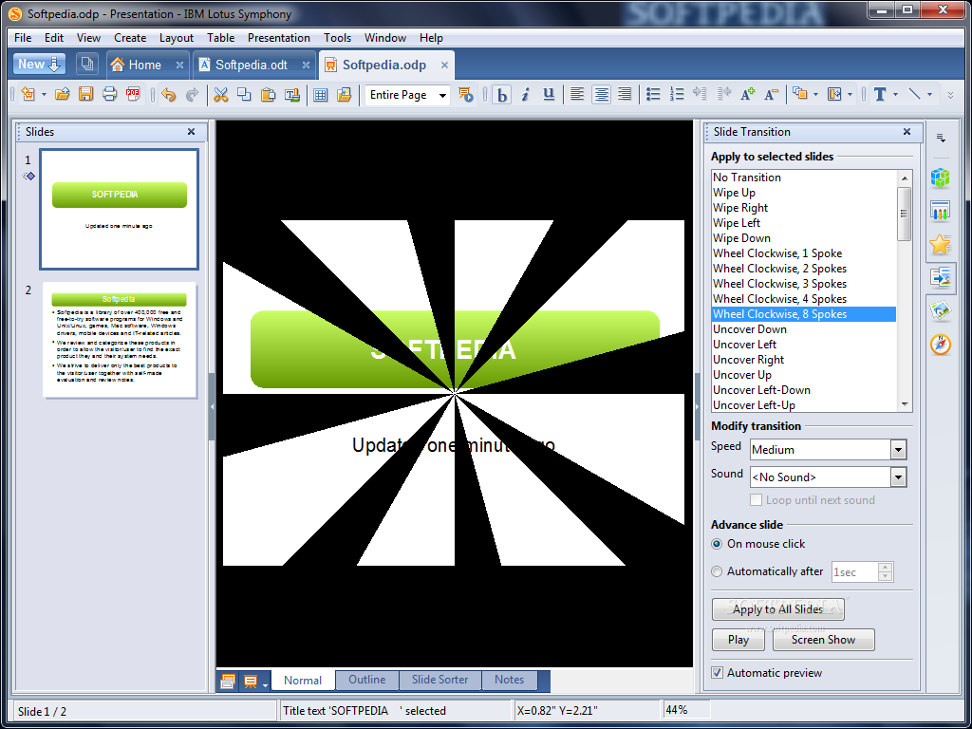Open the Sound dropdown
This screenshot has width=972, height=729.
coord(898,477)
